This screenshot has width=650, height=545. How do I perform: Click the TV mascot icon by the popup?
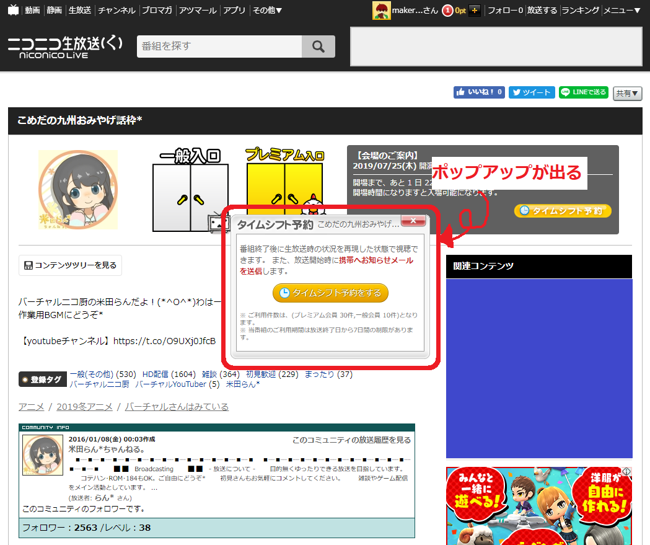click(x=219, y=223)
